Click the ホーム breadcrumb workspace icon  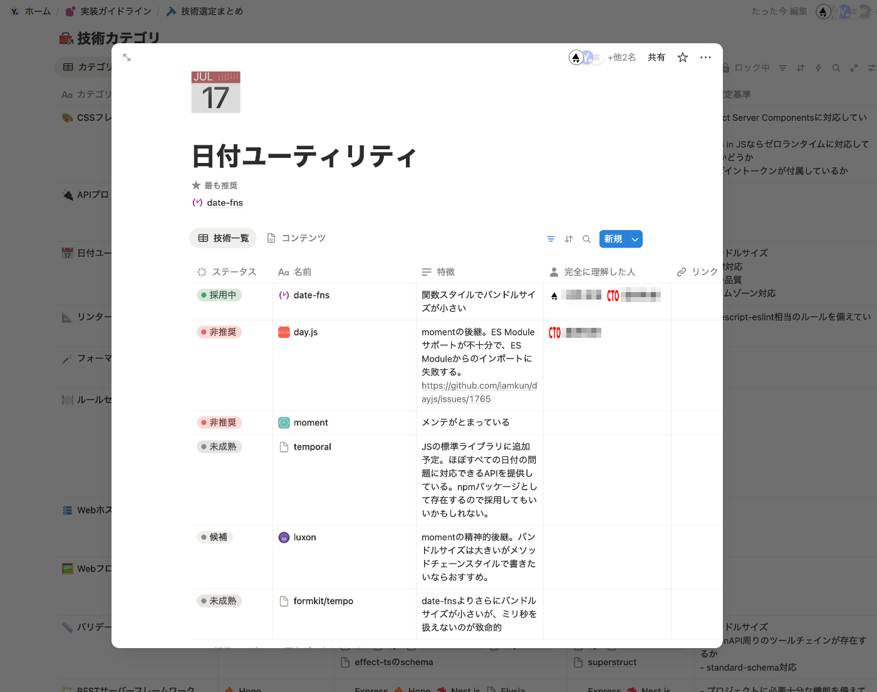[x=14, y=11]
